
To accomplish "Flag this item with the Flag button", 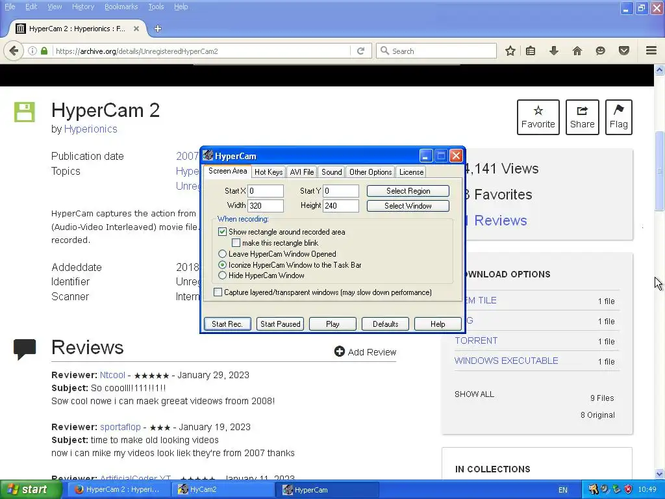I will [619, 117].
